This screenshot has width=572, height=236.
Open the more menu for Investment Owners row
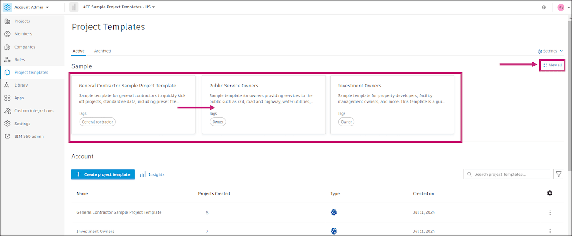click(x=550, y=231)
